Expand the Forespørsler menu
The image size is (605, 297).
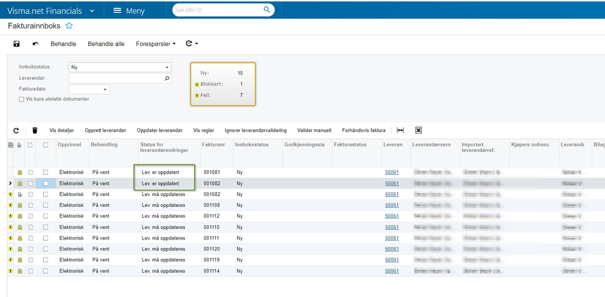pos(156,44)
